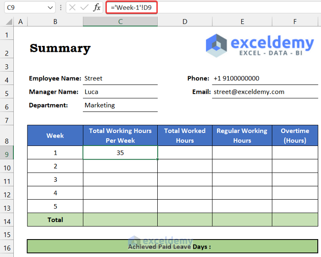Select column B header
The height and width of the screenshot is (257, 321).
coord(55,22)
